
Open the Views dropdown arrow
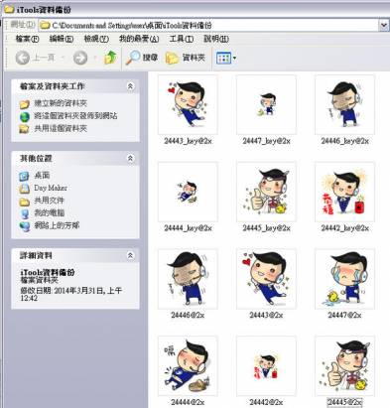[x=234, y=59]
